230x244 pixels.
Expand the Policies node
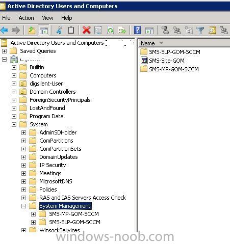(x=23, y=189)
